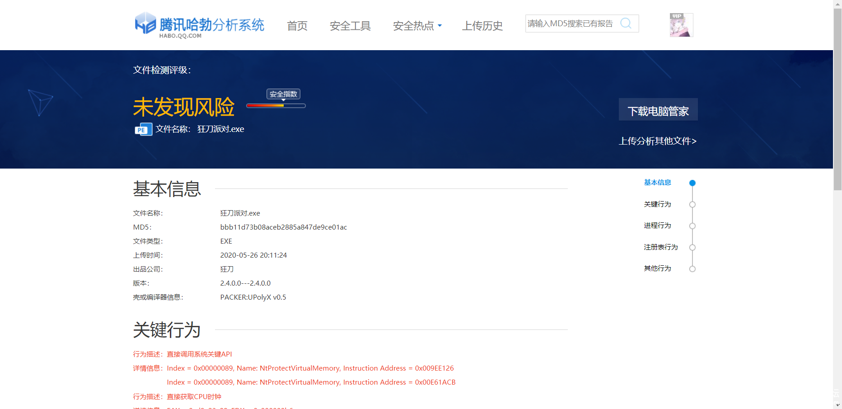Jump to 其他行为 section anchor
Viewport: 842px width, 409px height.
pyautogui.click(x=658, y=268)
